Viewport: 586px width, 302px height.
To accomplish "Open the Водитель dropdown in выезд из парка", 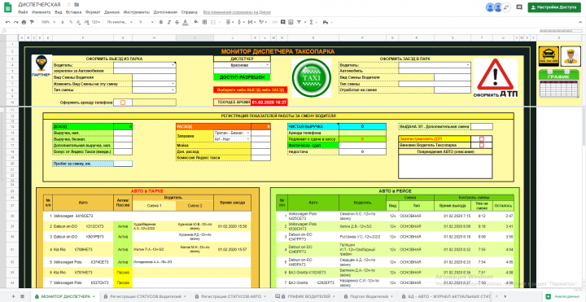I will (173, 64).
